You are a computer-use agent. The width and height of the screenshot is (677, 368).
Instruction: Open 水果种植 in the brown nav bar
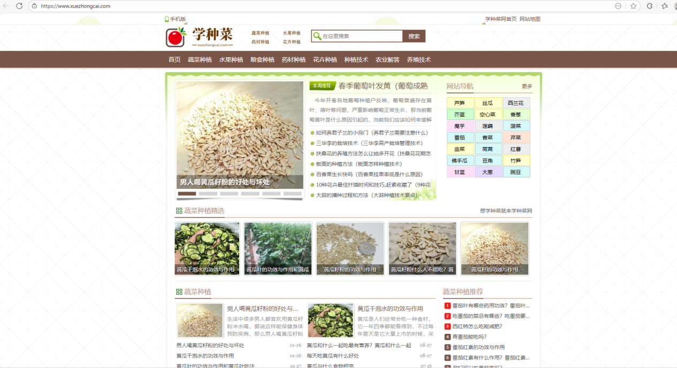(x=231, y=59)
